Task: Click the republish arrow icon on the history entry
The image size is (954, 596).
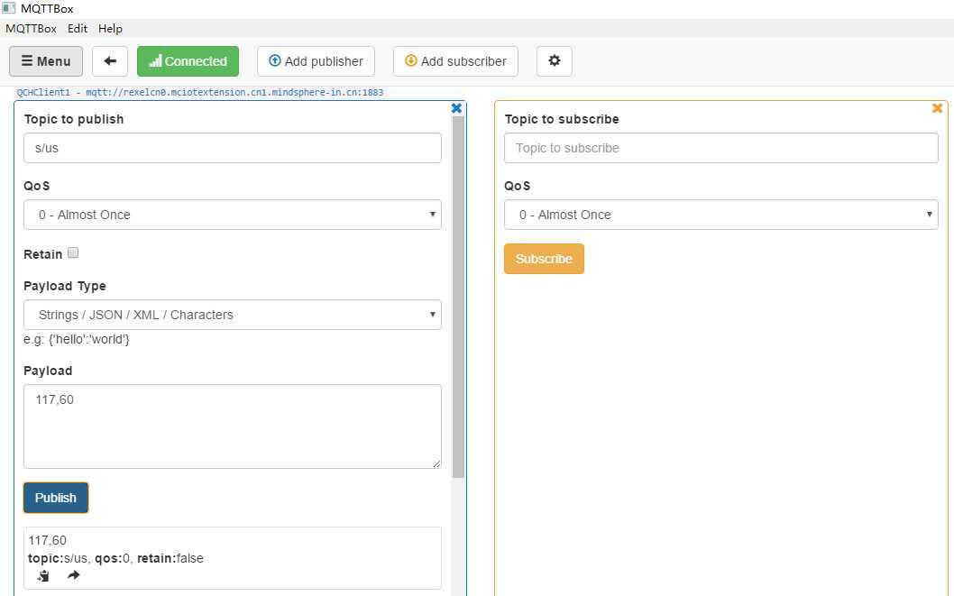Action: [x=74, y=575]
